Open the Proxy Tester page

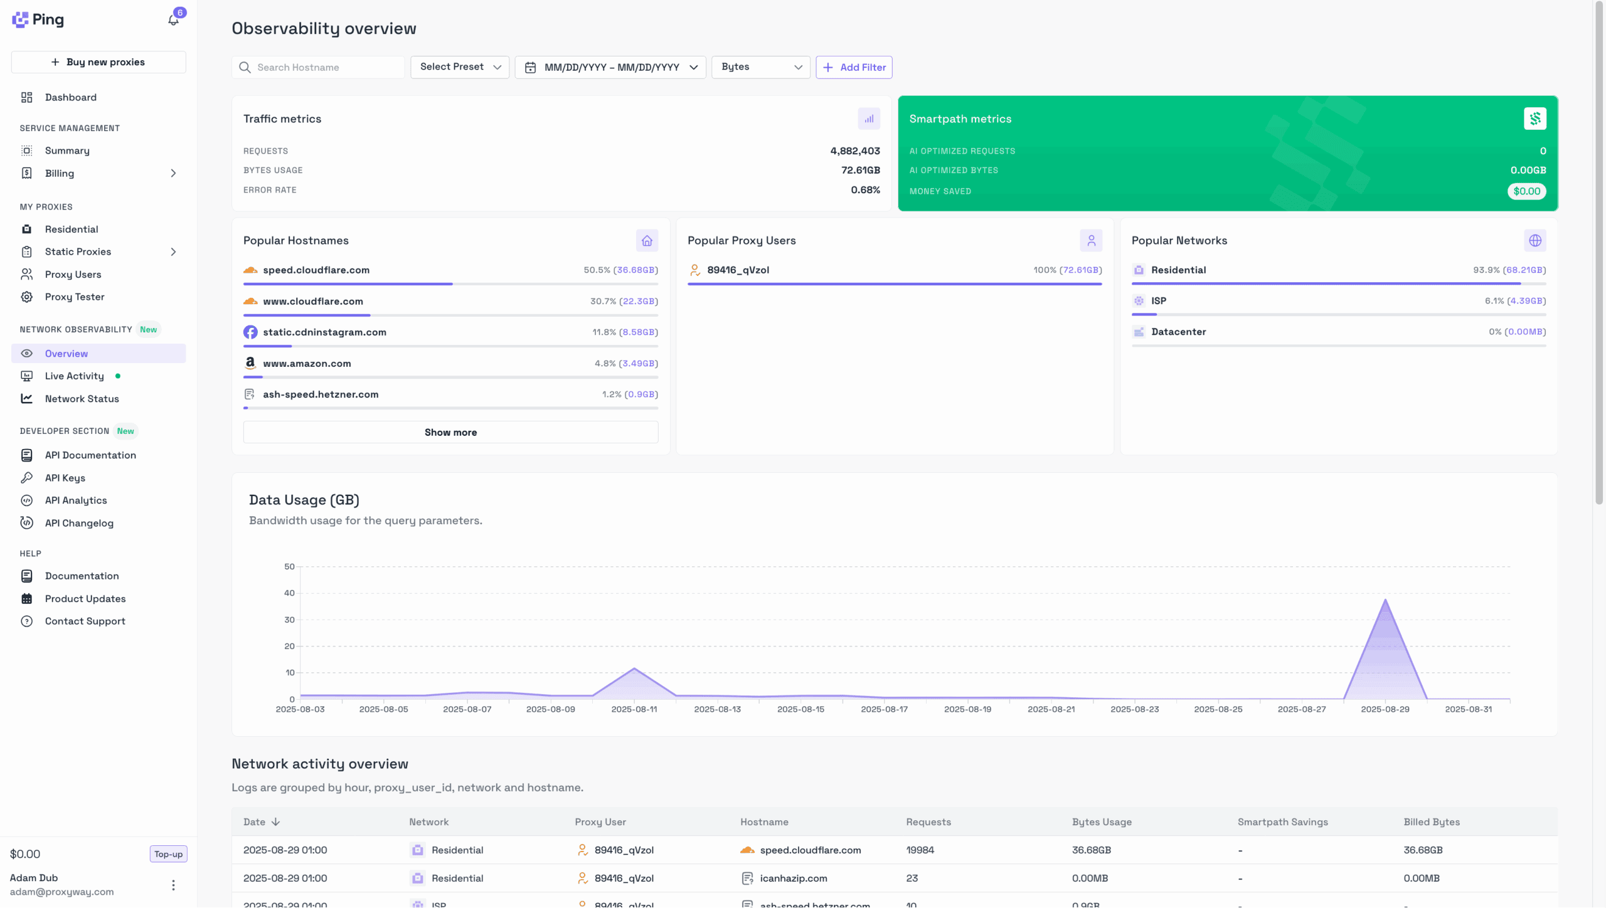pos(74,297)
